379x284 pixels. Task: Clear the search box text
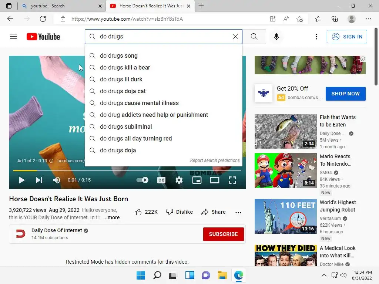point(235,37)
